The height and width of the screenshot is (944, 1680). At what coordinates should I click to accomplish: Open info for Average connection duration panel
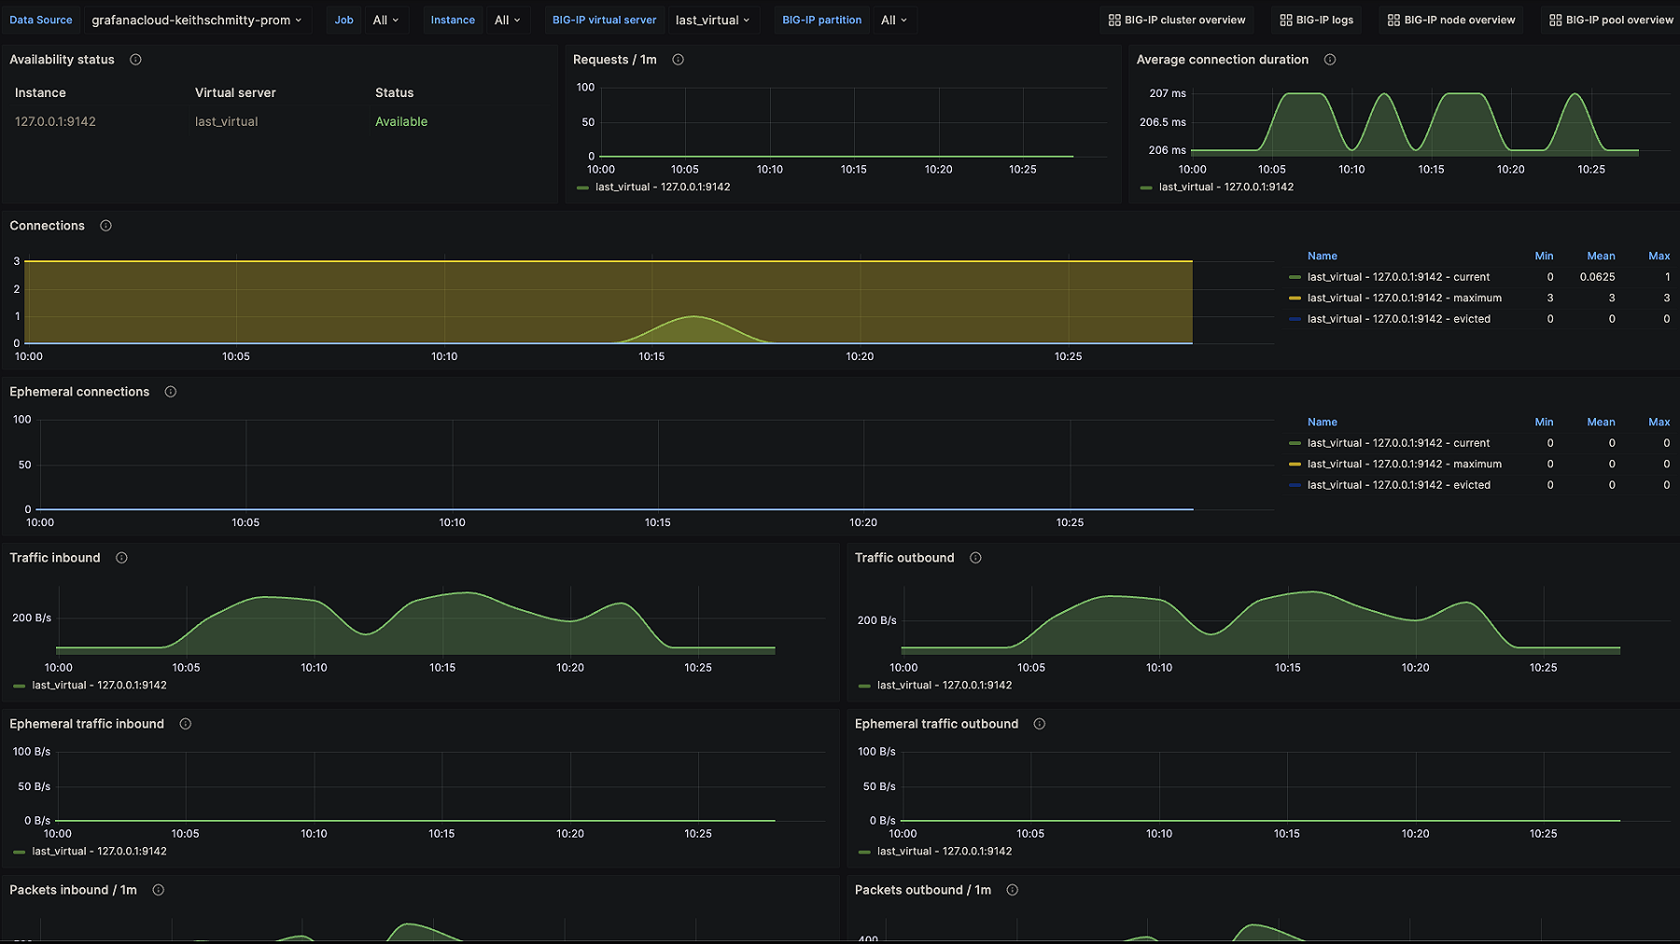[1329, 59]
